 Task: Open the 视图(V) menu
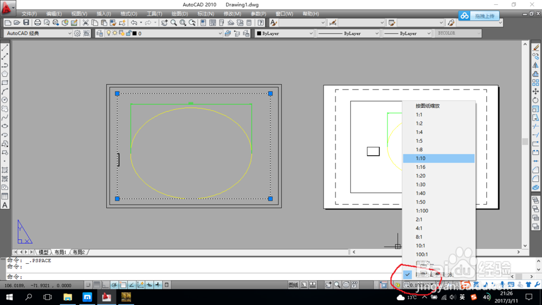[x=79, y=14]
